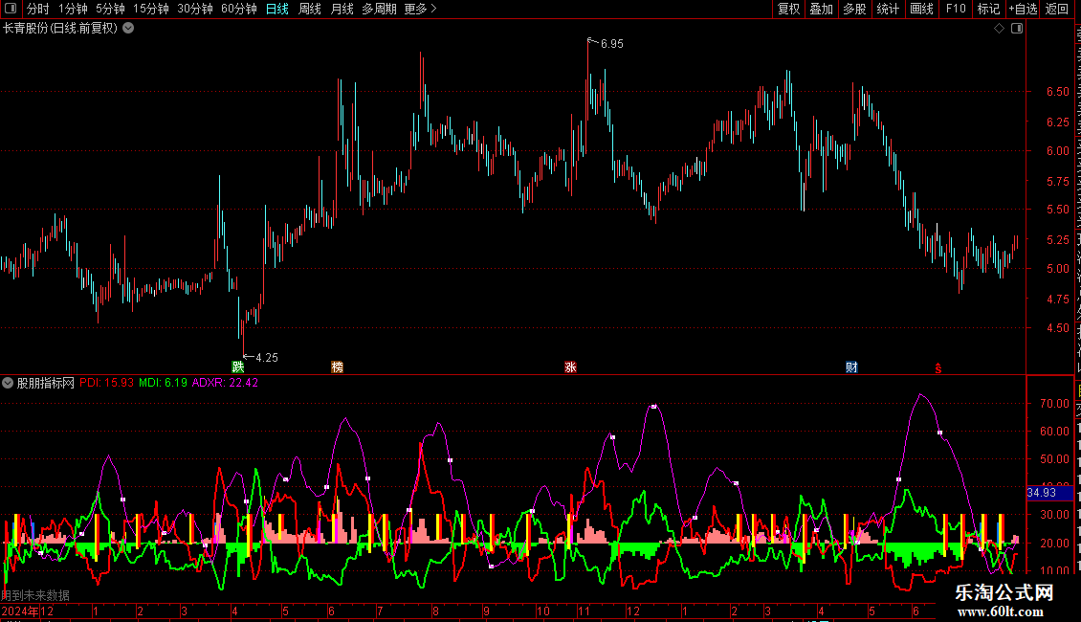Switch to the 周线 weekly chart
1081x622 pixels.
coord(310,9)
